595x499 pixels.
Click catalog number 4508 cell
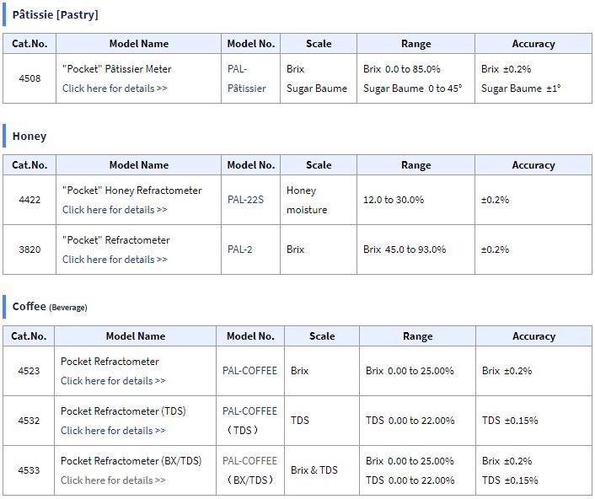29,78
